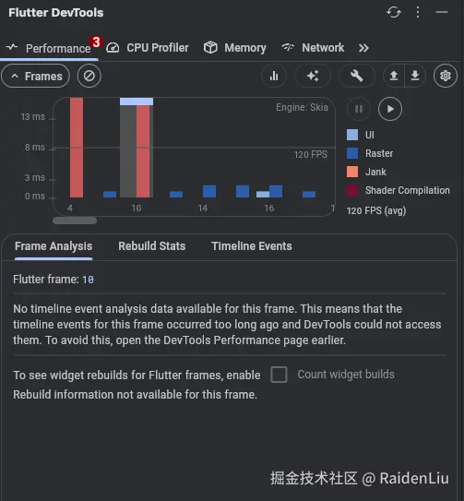Open the Timeline Events tab
This screenshot has width=464, height=501.
(x=252, y=246)
